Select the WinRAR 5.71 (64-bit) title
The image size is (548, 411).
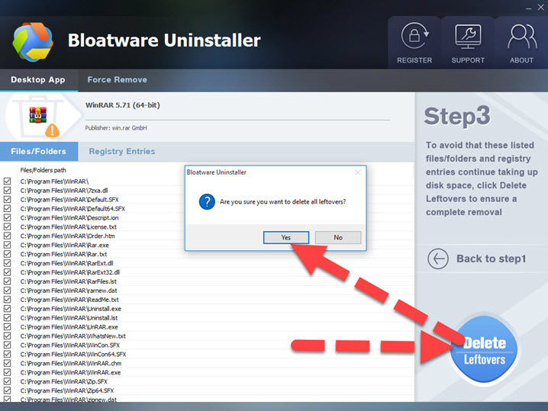123,105
